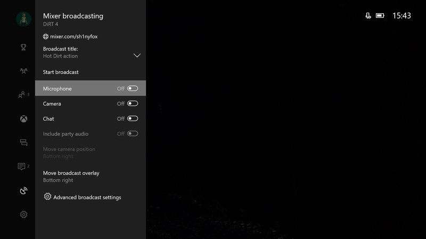Select the Broadcast satellite dish icon

pyautogui.click(x=23, y=191)
